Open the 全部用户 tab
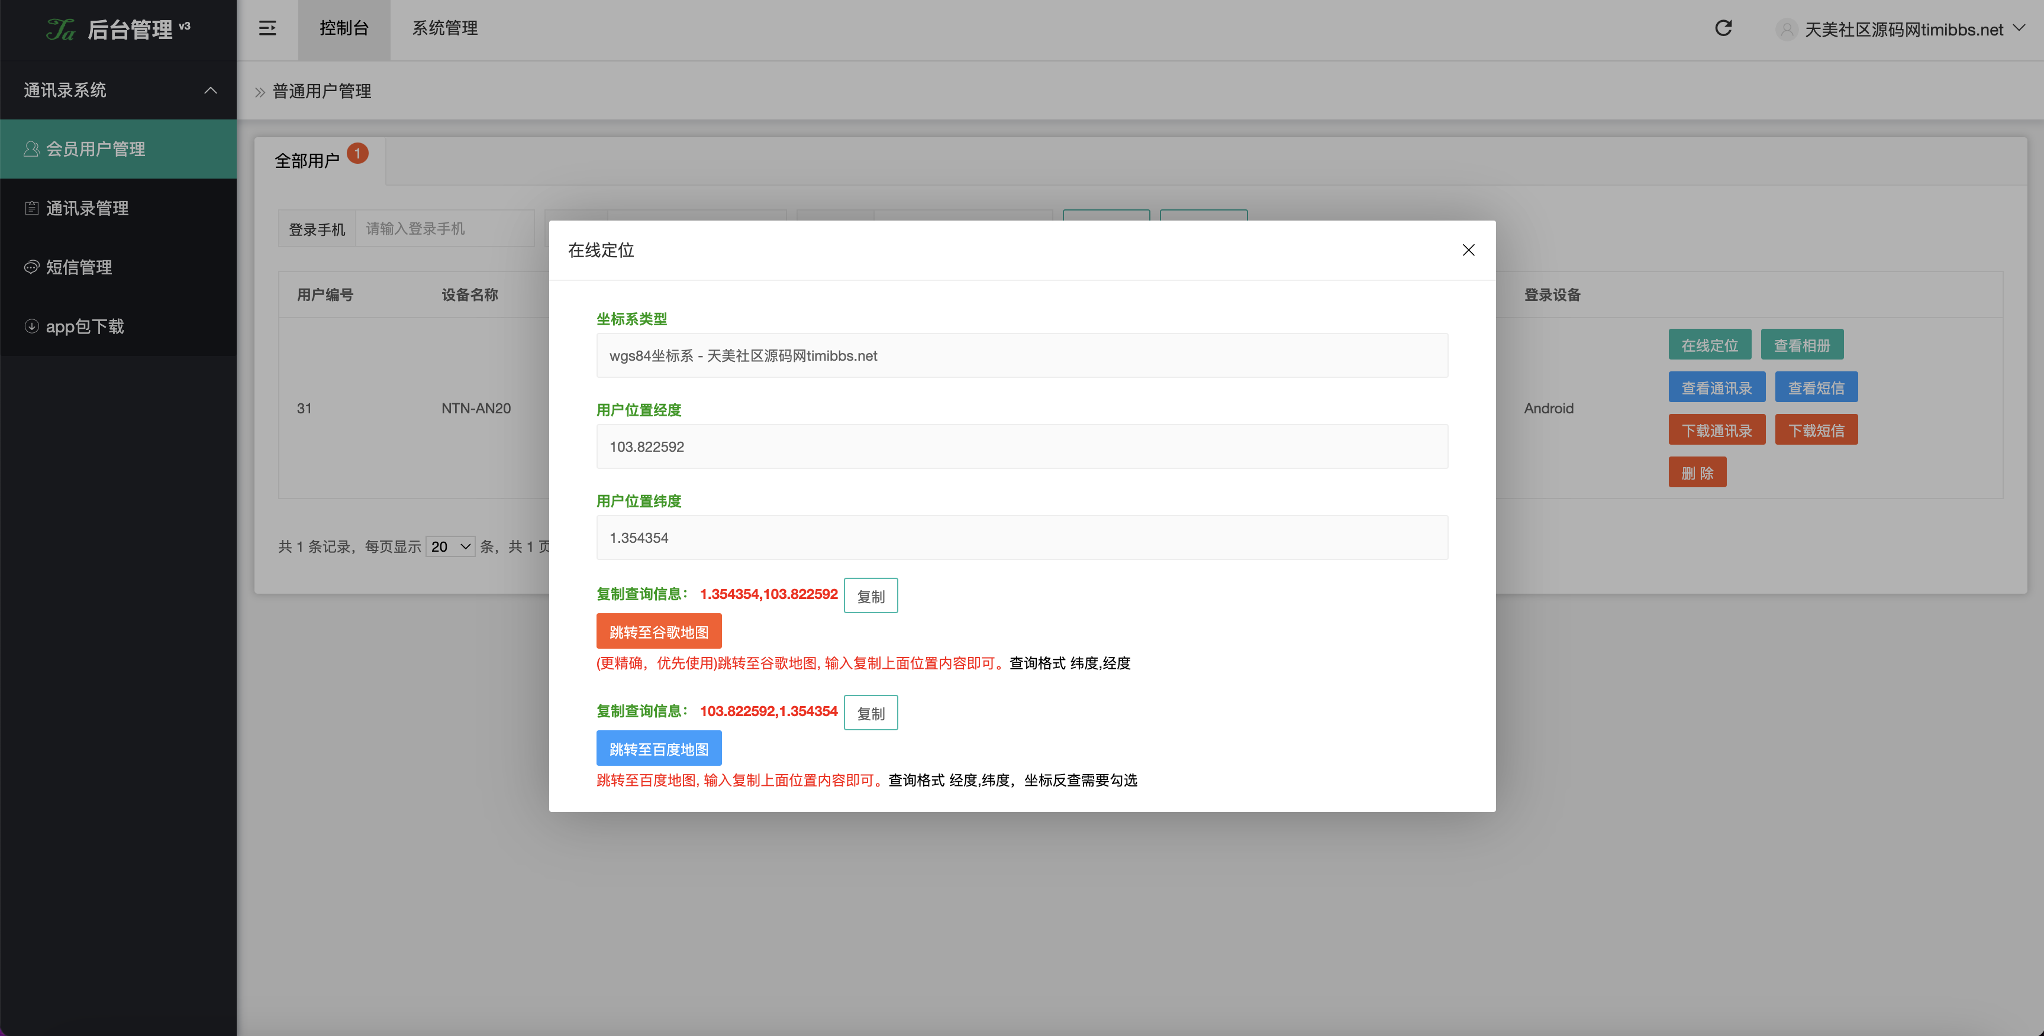This screenshot has width=2044, height=1036. (x=311, y=160)
